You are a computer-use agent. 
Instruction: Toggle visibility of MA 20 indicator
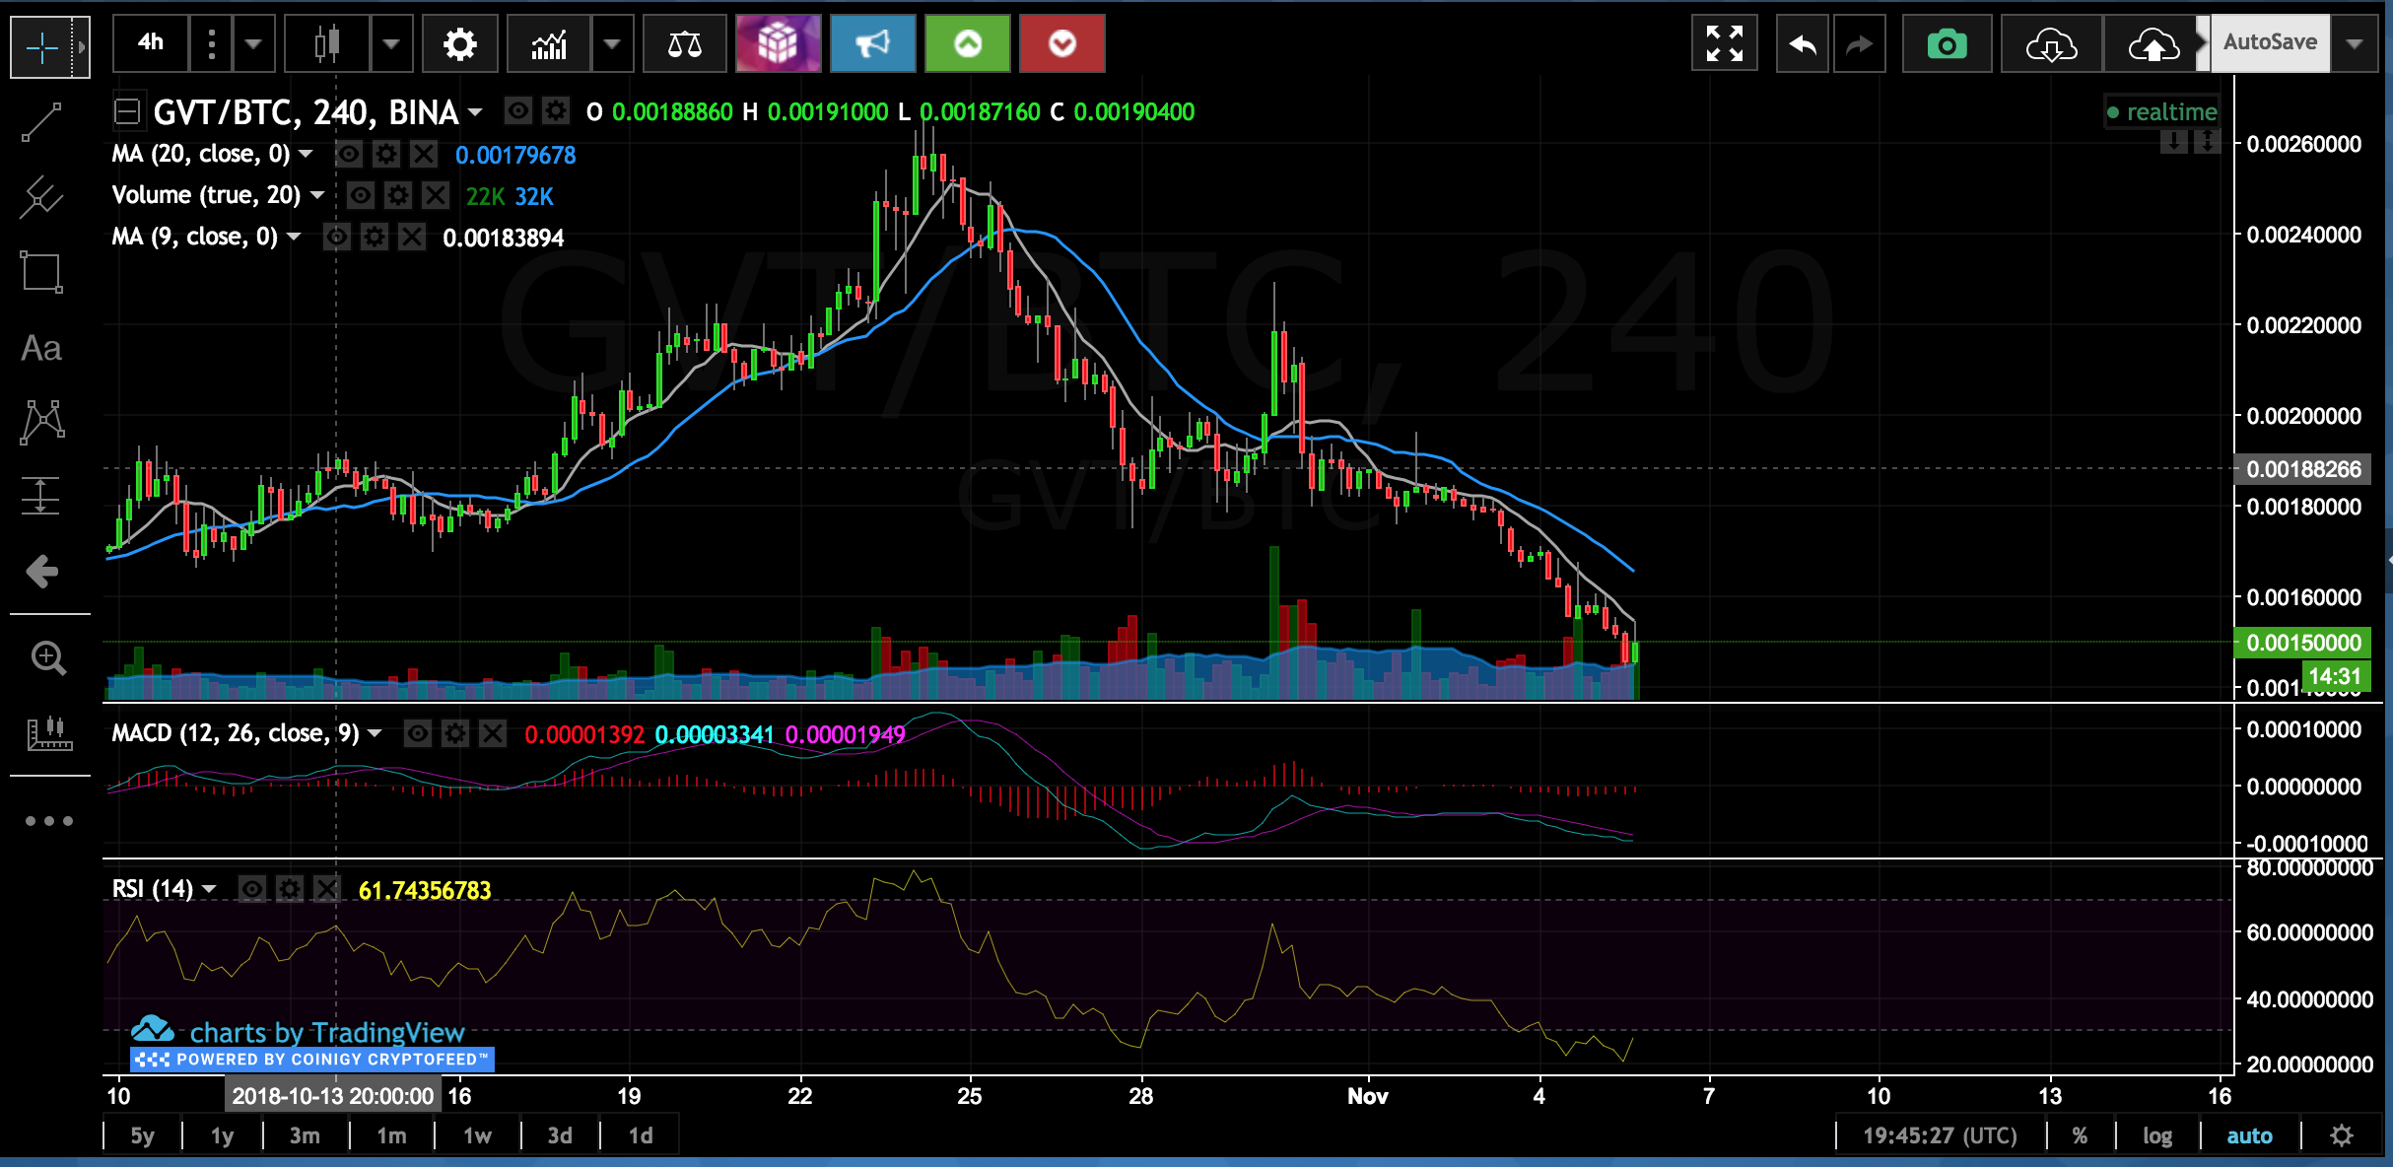(x=349, y=155)
